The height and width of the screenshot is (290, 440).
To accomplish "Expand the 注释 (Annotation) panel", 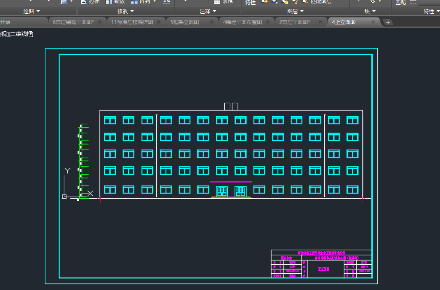I will point(208,11).
